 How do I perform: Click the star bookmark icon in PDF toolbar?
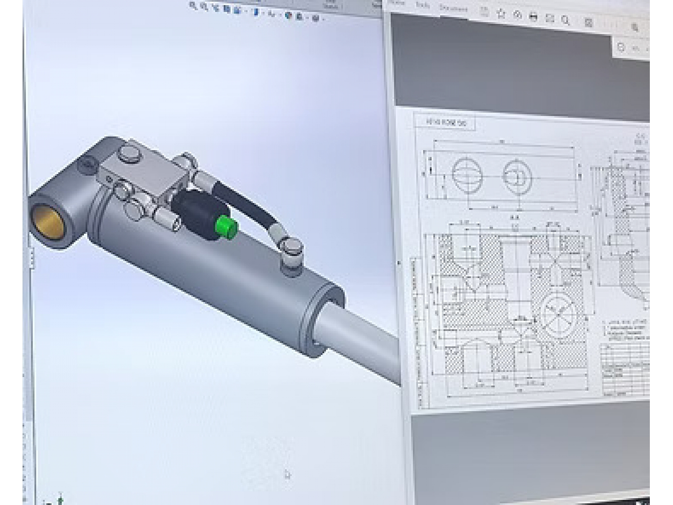coord(501,14)
